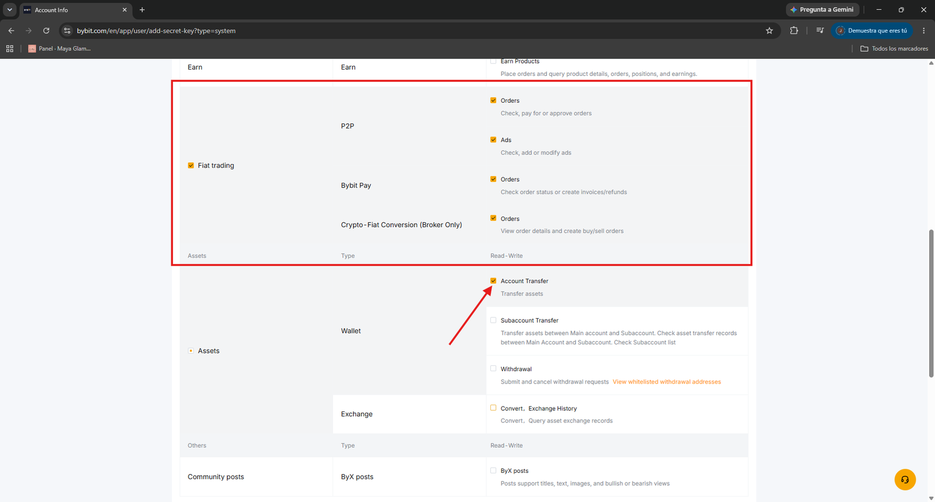Open the support headset chat button
This screenshot has height=502, width=935.
[905, 480]
